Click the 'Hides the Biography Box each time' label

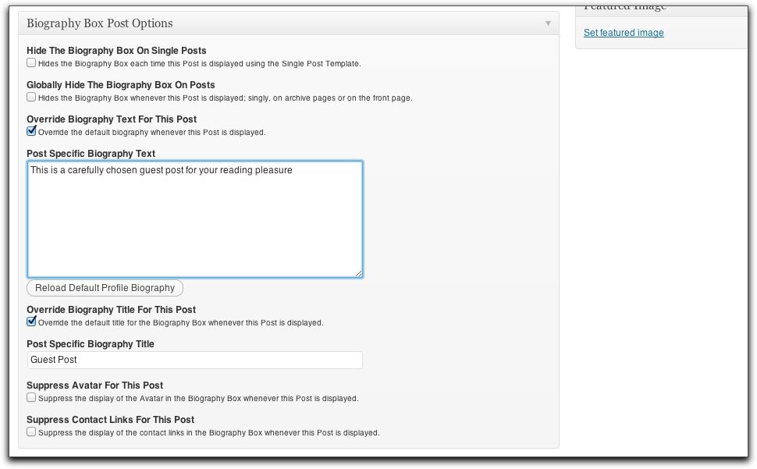click(199, 63)
